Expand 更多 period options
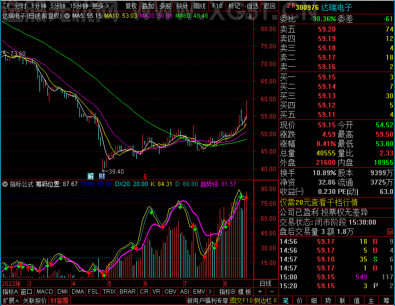Image resolution: width=395 pixels, height=306 pixels. [101, 6]
